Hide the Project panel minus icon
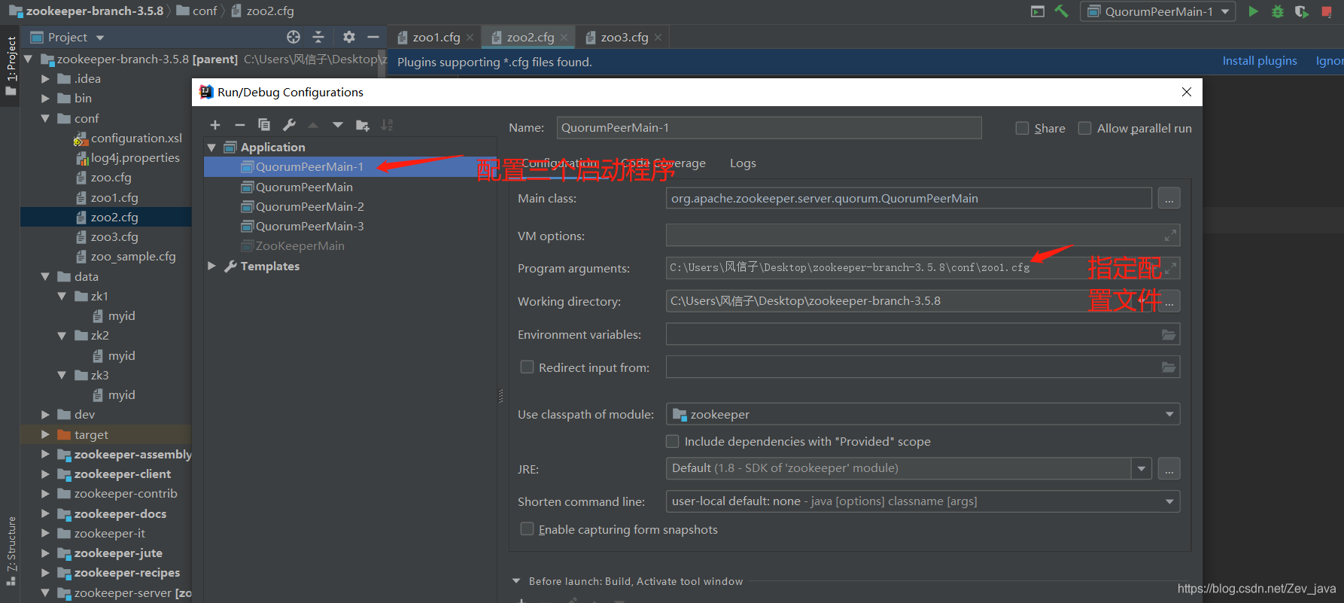Screen dimensions: 1344x603 [373, 37]
